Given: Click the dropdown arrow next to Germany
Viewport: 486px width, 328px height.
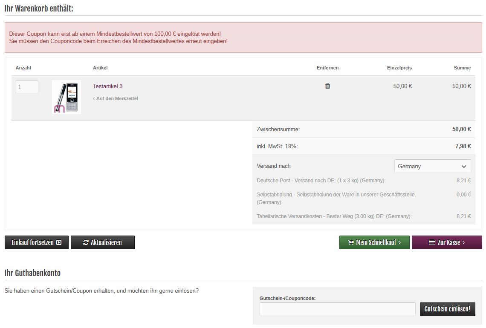Looking at the screenshot, I should click(464, 167).
